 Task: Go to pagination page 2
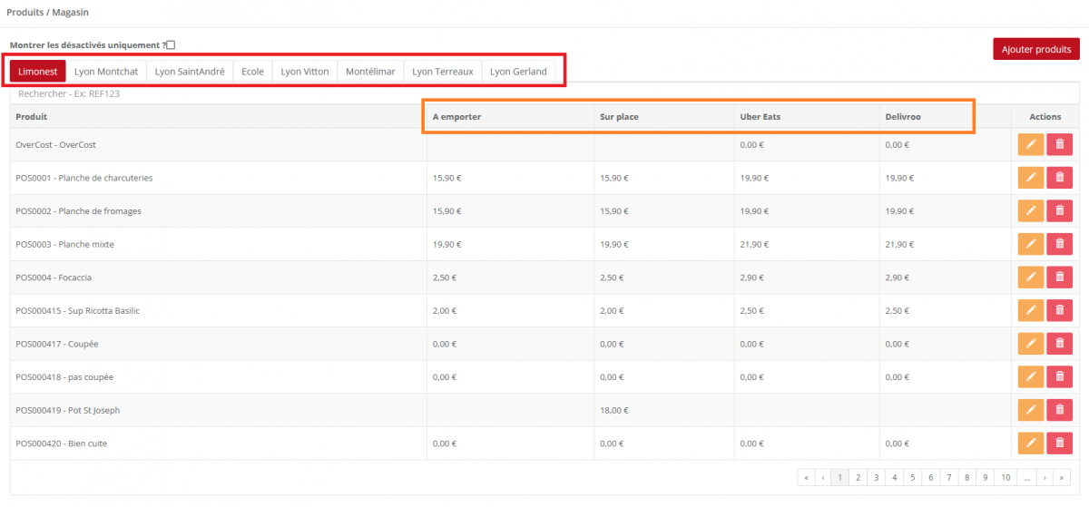coord(858,477)
